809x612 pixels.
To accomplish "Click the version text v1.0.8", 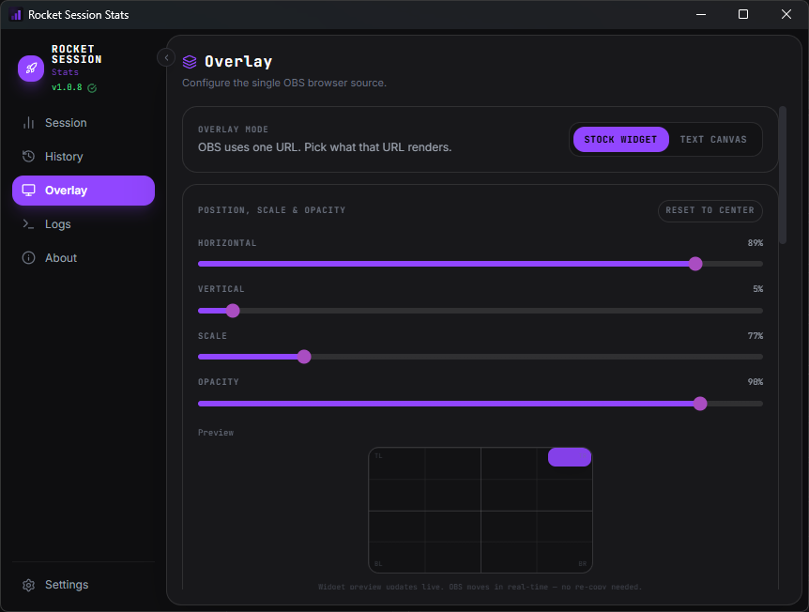I will click(x=67, y=87).
